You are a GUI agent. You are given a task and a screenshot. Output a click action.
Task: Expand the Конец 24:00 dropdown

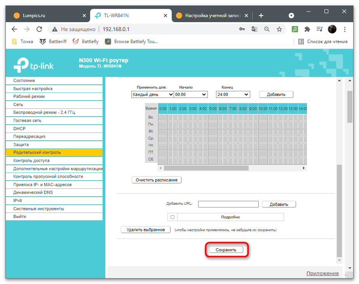click(x=233, y=94)
